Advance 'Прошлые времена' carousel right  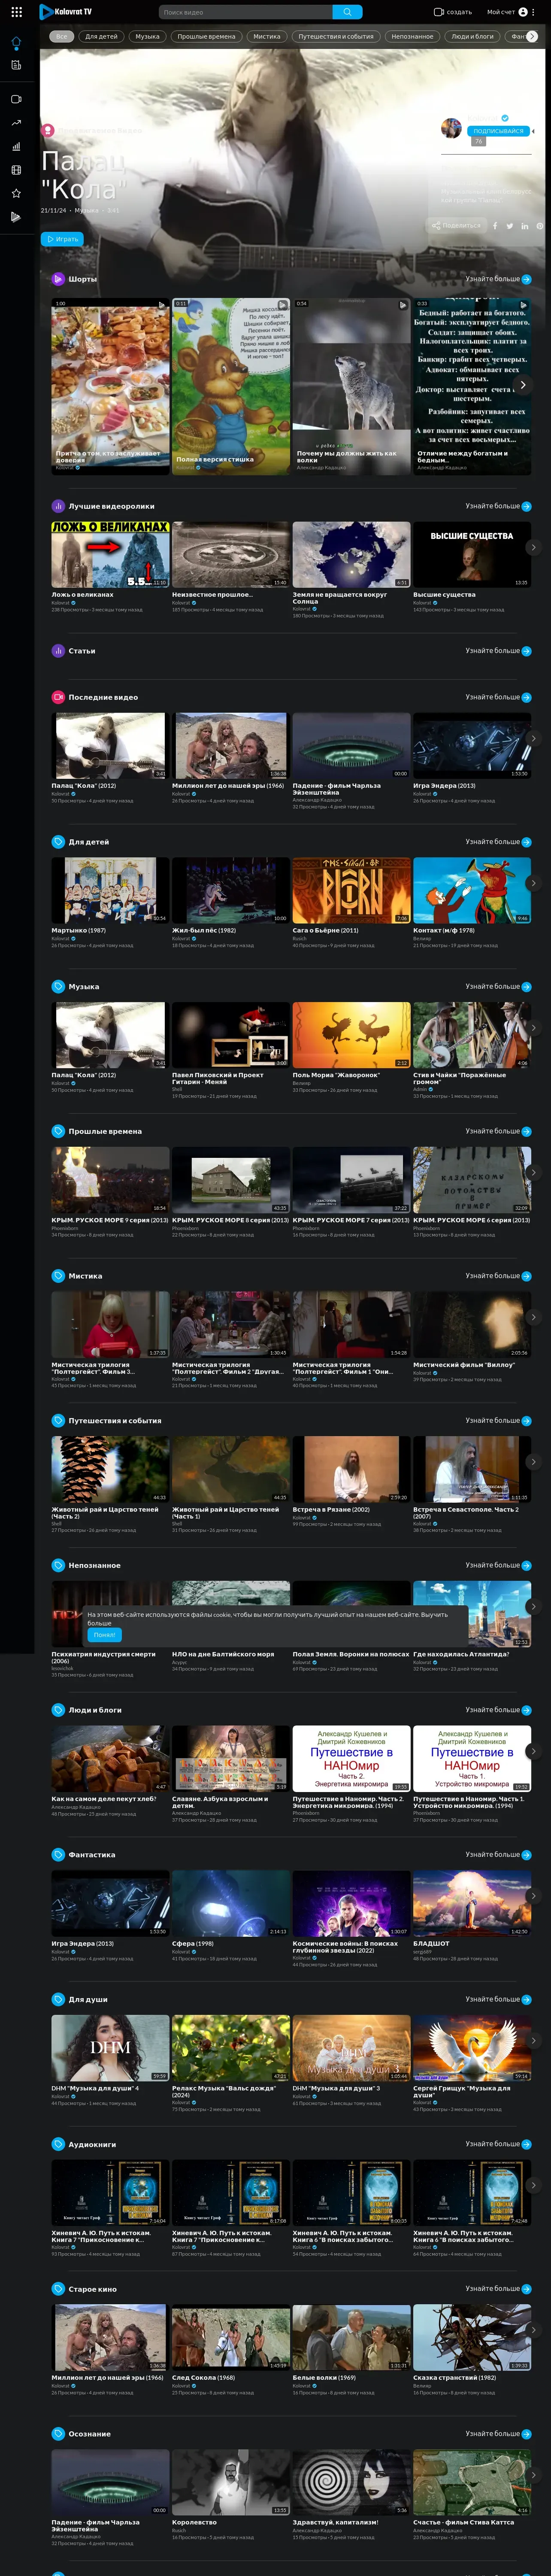click(533, 1172)
